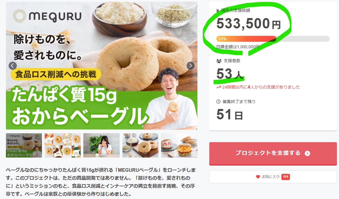Screen dimensions: 339x199
Task: Click the supporters people icon
Action: click(x=219, y=61)
